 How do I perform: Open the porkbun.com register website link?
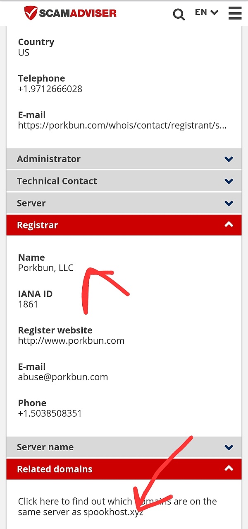pos(71,341)
